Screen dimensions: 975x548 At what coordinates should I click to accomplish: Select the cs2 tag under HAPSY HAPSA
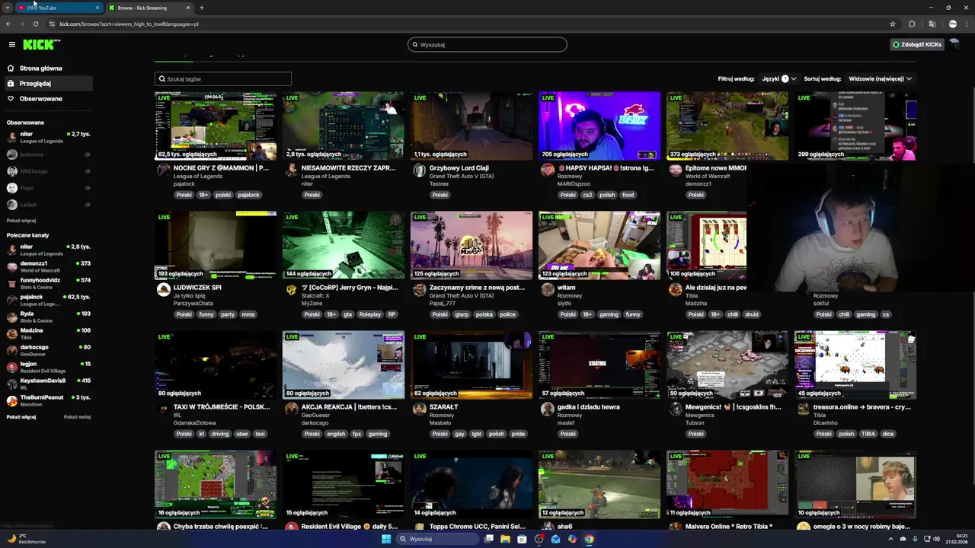tap(587, 195)
